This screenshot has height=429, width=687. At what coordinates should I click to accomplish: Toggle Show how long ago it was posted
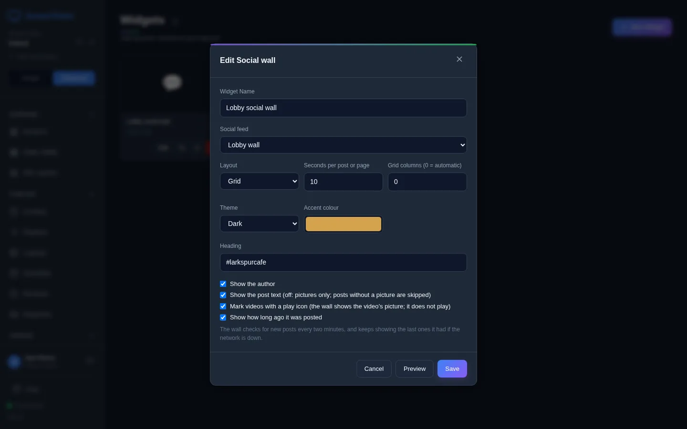pos(223,317)
